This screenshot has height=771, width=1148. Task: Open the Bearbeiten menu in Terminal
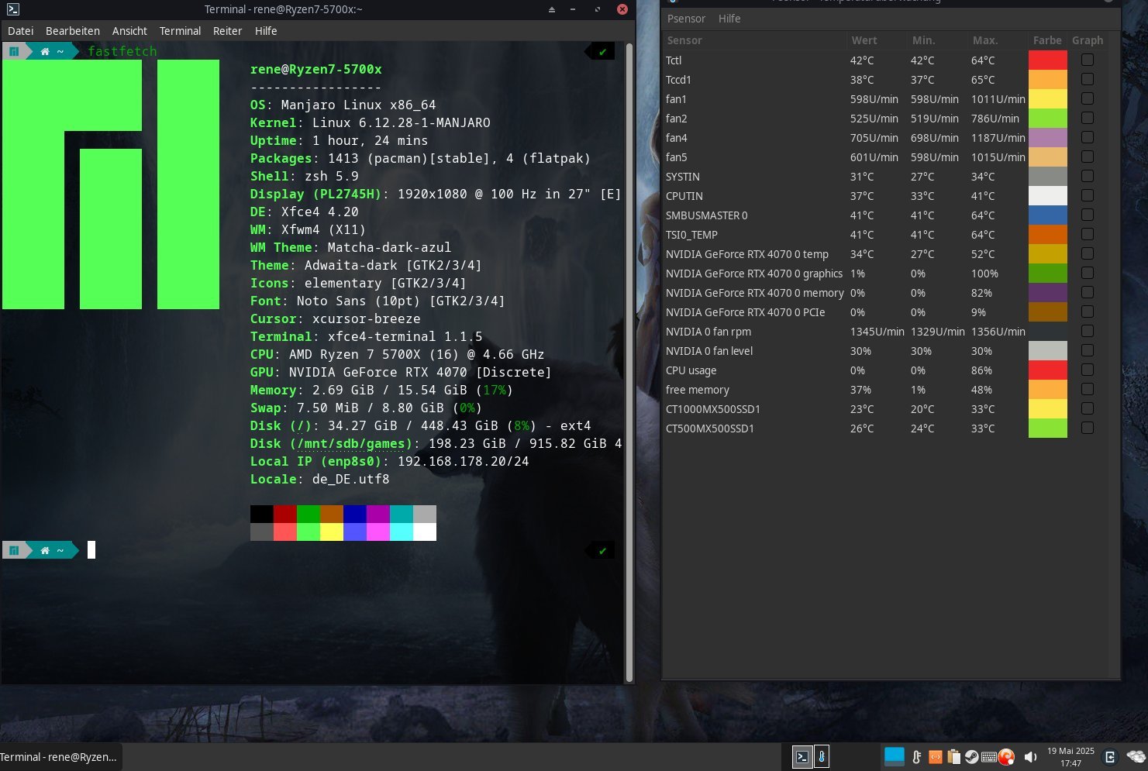(x=73, y=31)
